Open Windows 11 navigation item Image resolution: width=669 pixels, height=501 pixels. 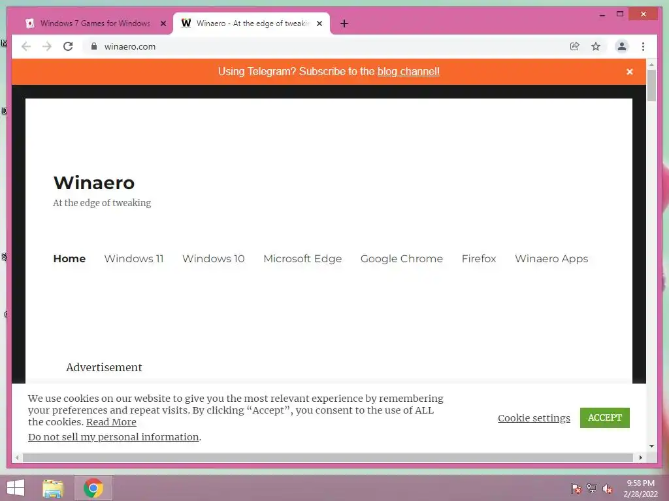(134, 258)
